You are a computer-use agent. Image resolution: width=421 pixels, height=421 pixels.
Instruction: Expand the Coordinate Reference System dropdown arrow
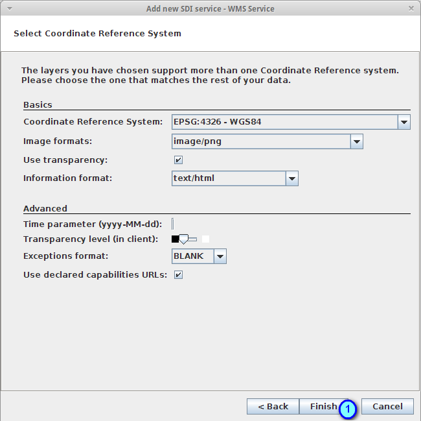point(404,122)
